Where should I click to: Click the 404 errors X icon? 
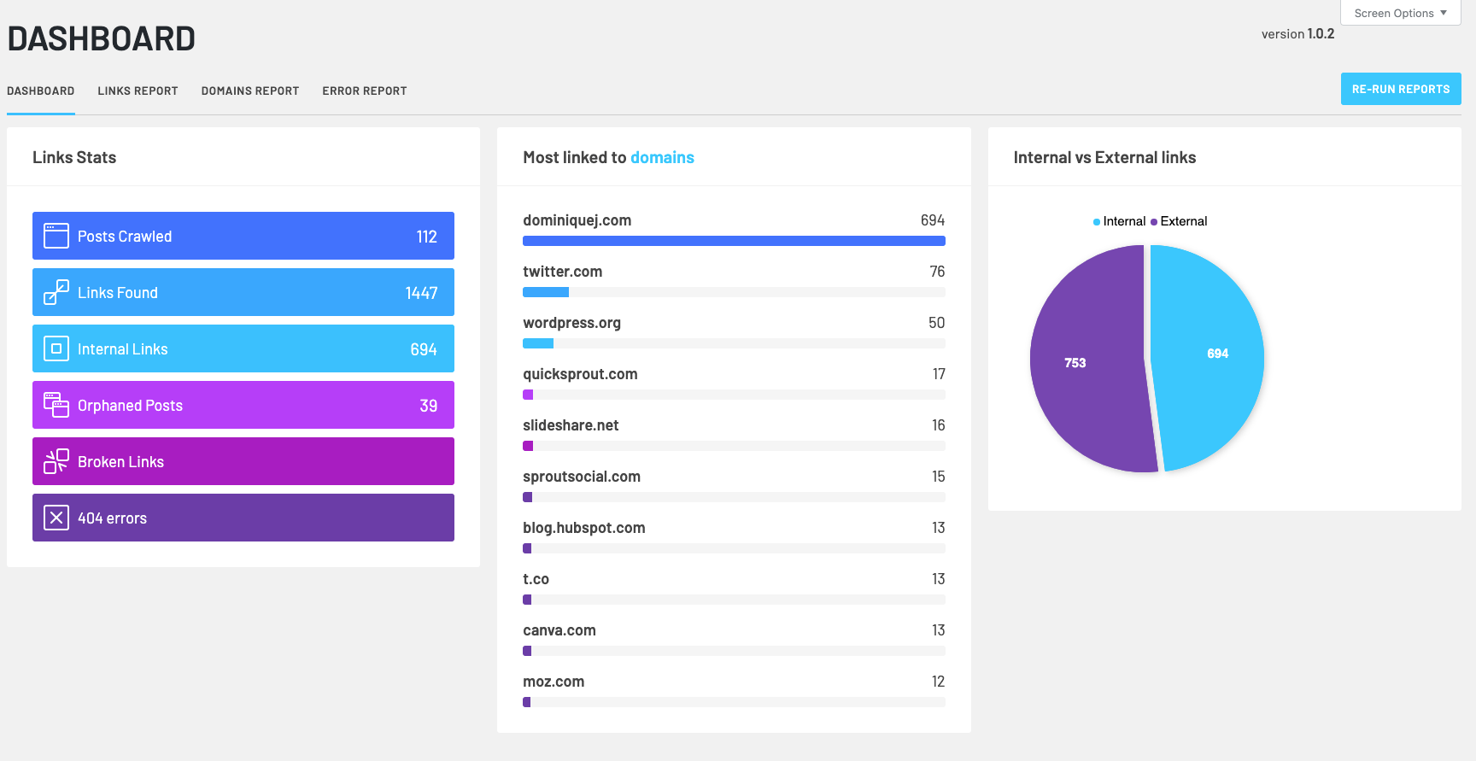56,518
